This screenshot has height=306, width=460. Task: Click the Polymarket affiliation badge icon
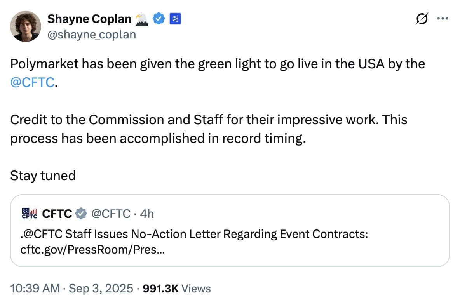coord(174,18)
